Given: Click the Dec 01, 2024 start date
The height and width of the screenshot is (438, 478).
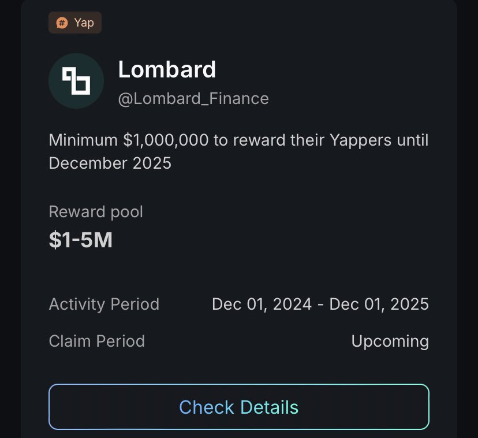Looking at the screenshot, I should [x=262, y=305].
